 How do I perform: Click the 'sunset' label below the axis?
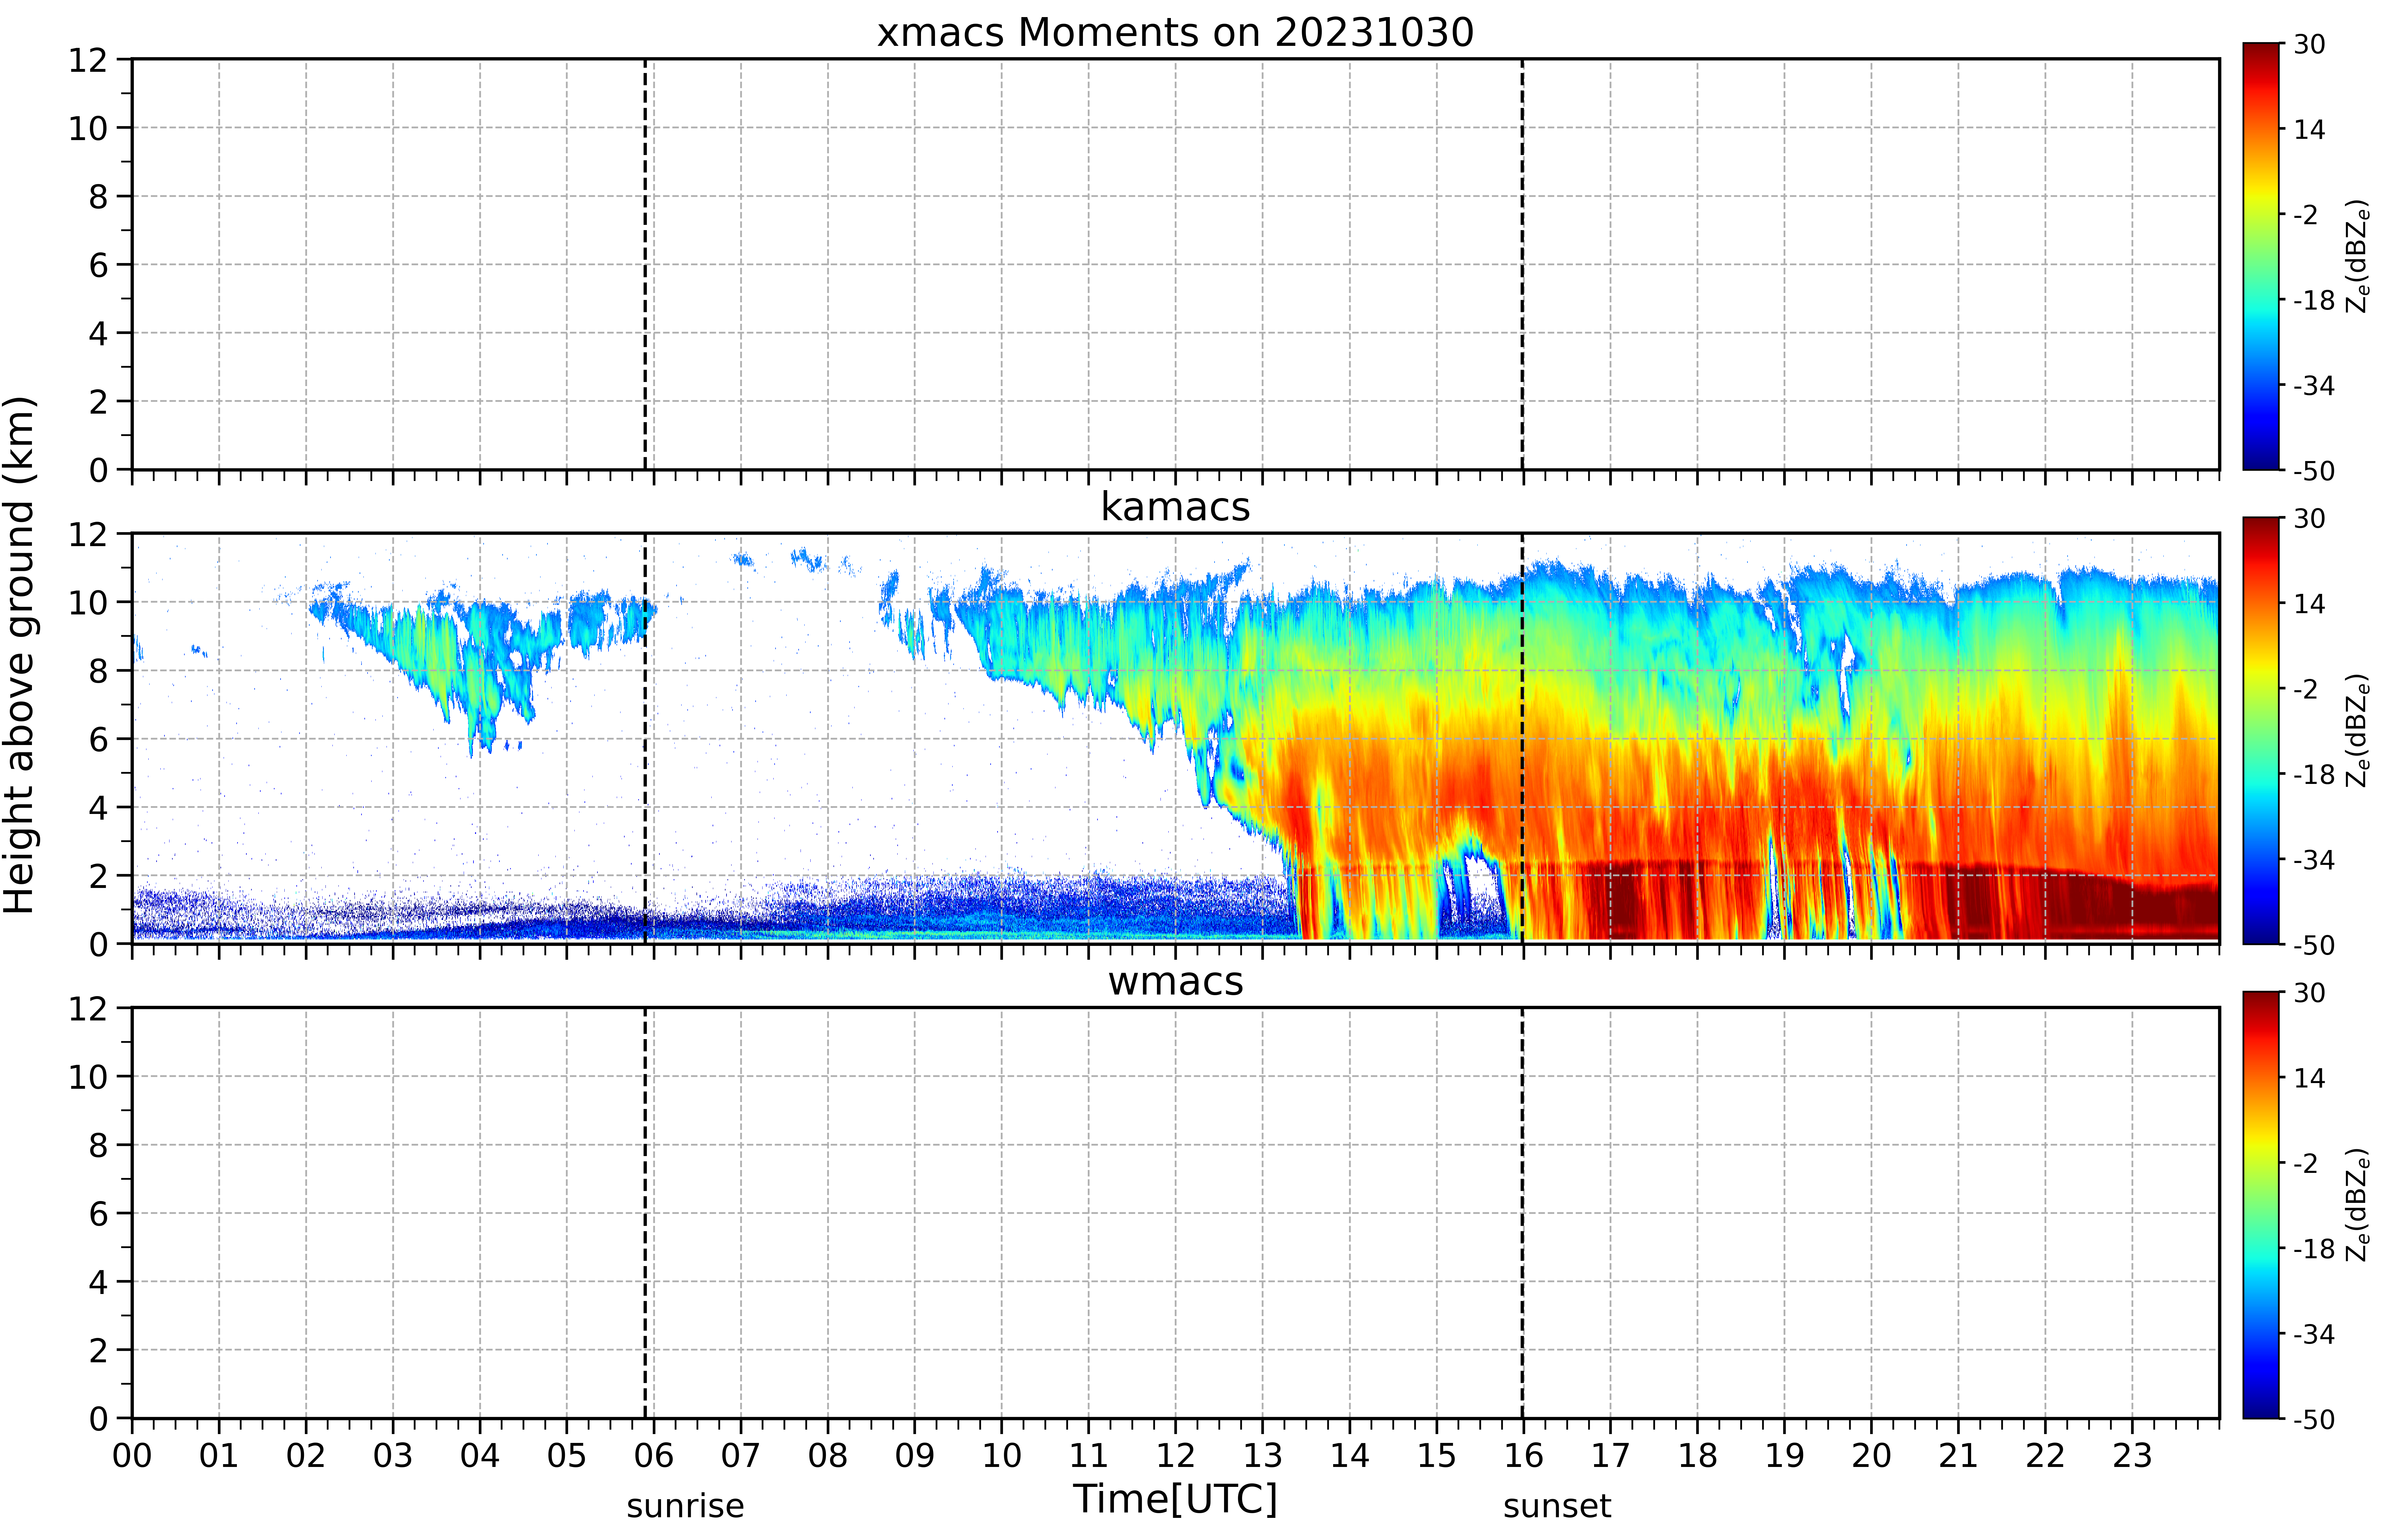(x=1557, y=1506)
